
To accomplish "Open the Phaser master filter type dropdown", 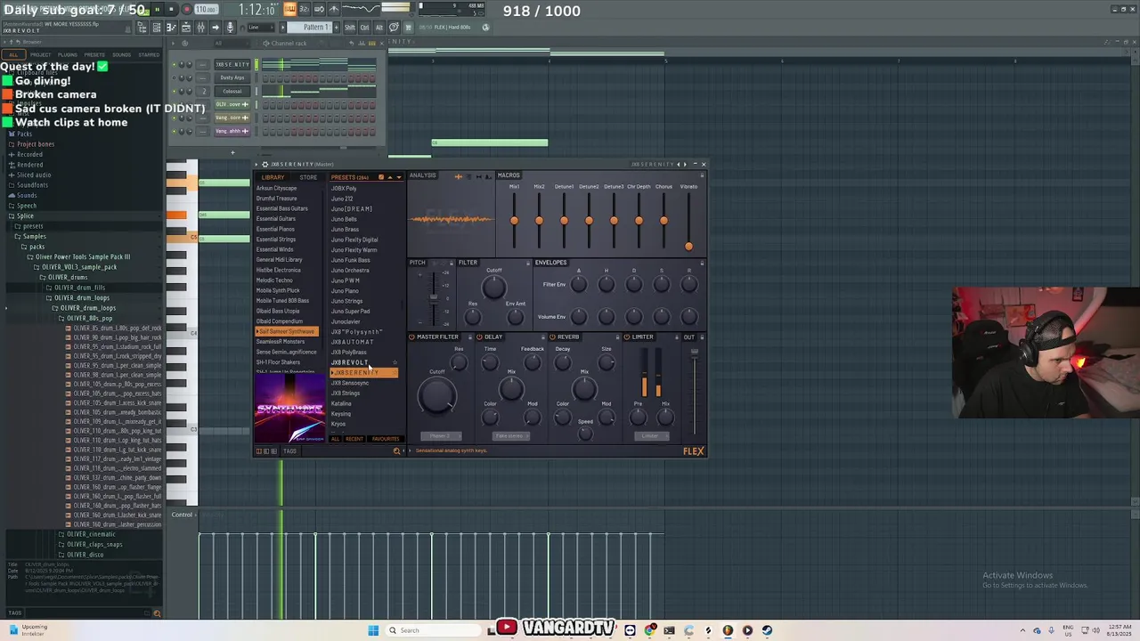I will coord(440,436).
